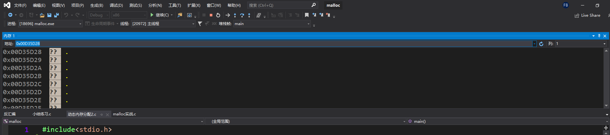Viewport: 610px width, 135px height.
Task: Click the FB account avatar
Action: [566, 5]
